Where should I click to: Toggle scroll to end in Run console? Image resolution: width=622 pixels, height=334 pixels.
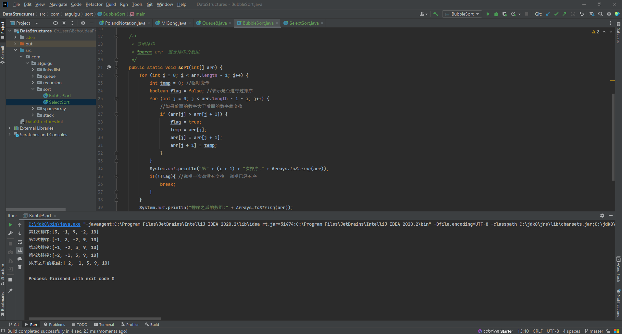pos(20,250)
